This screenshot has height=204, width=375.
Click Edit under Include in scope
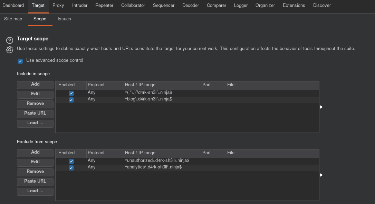[x=35, y=95]
